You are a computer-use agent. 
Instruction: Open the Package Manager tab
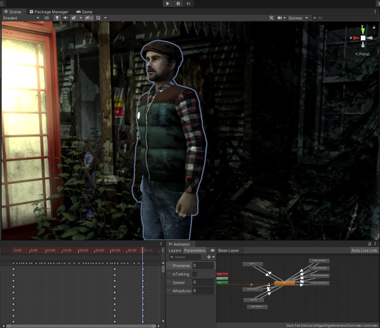click(x=49, y=12)
